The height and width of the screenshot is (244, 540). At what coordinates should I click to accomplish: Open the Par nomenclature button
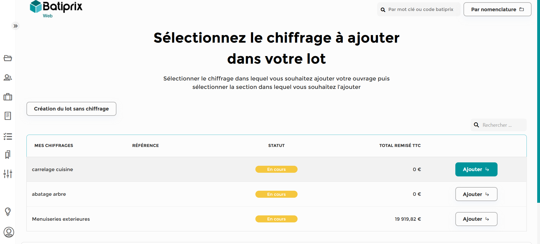pyautogui.click(x=497, y=10)
